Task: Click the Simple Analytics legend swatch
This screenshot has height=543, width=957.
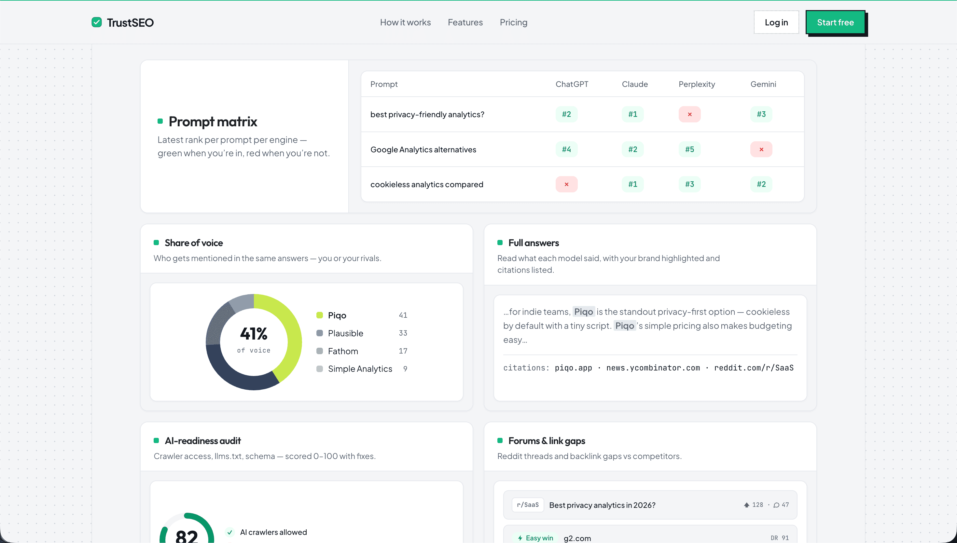Action: [x=320, y=369]
